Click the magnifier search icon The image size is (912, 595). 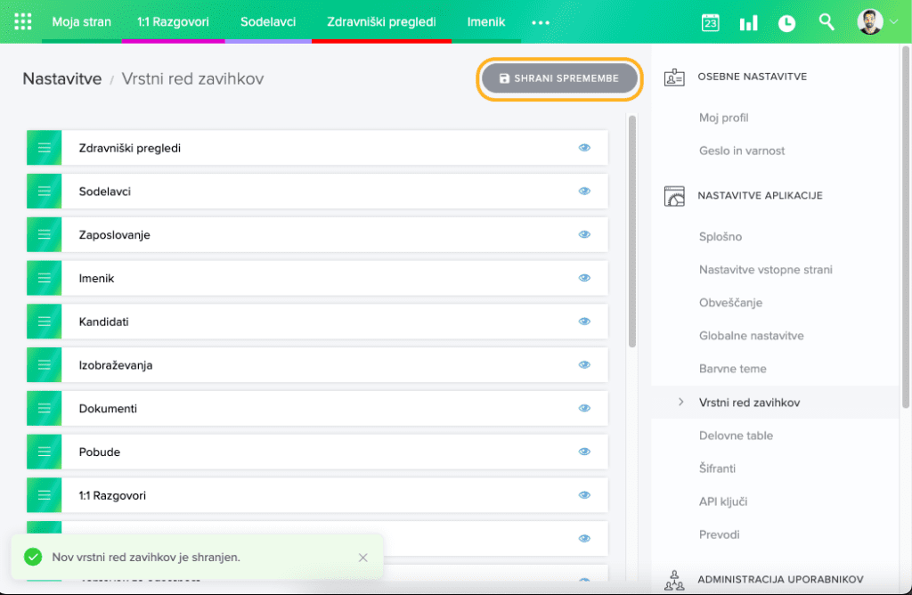tap(826, 22)
